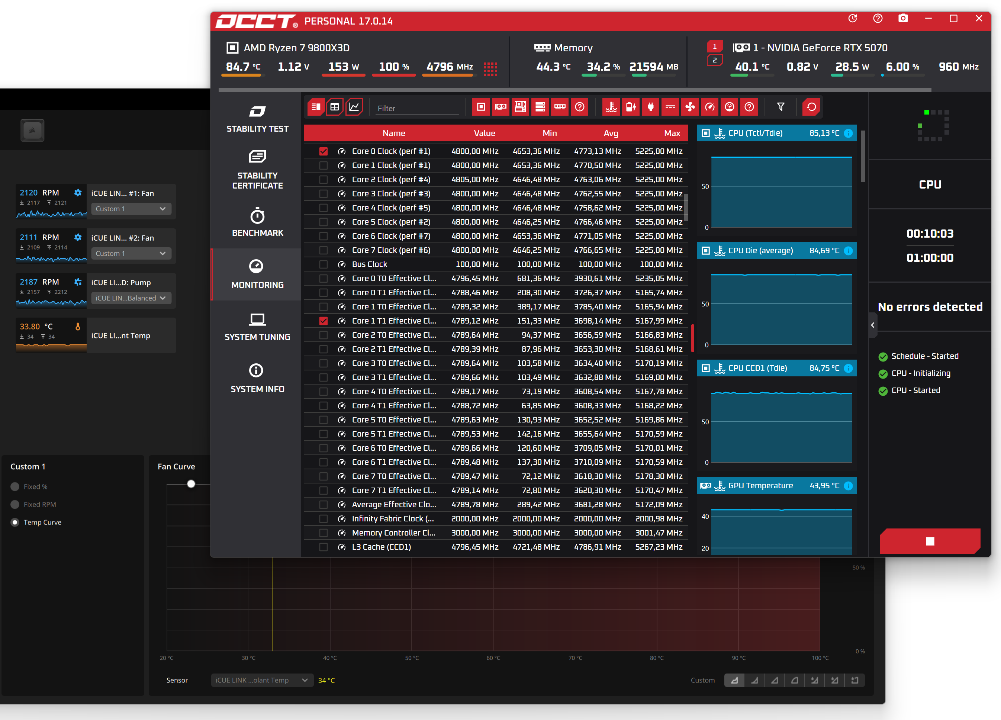
Task: Toggle the question-mark filter next to the usage dial
Action: 749,107
